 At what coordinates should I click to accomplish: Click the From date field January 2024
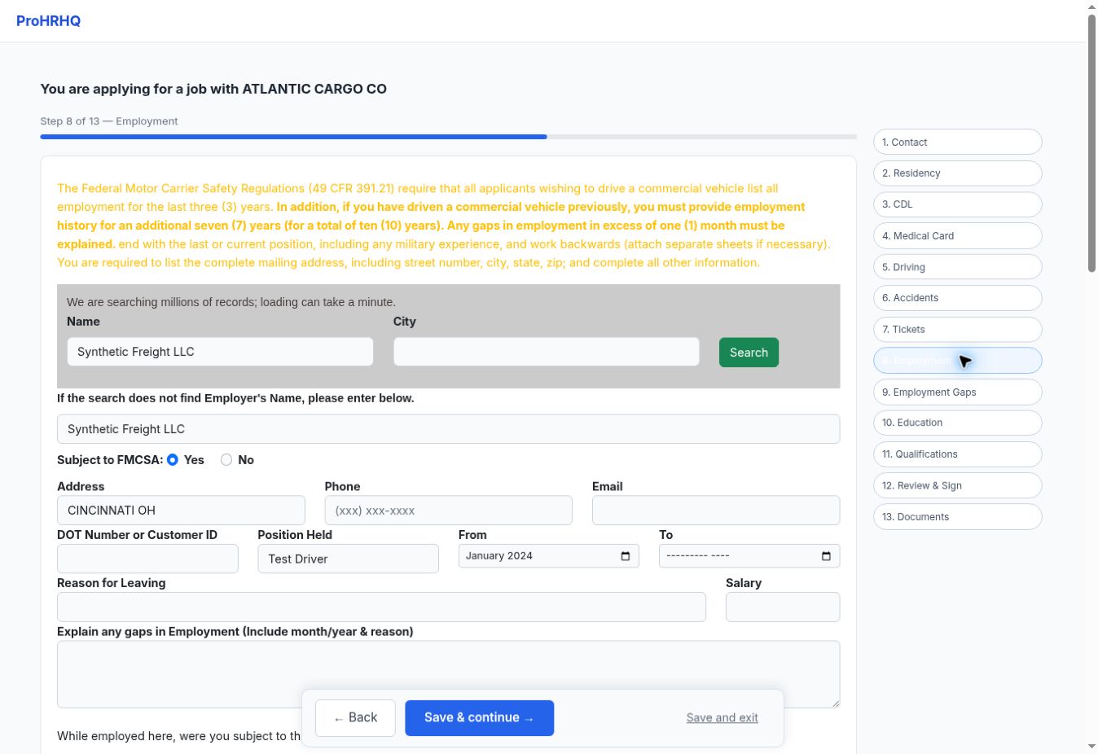549,556
